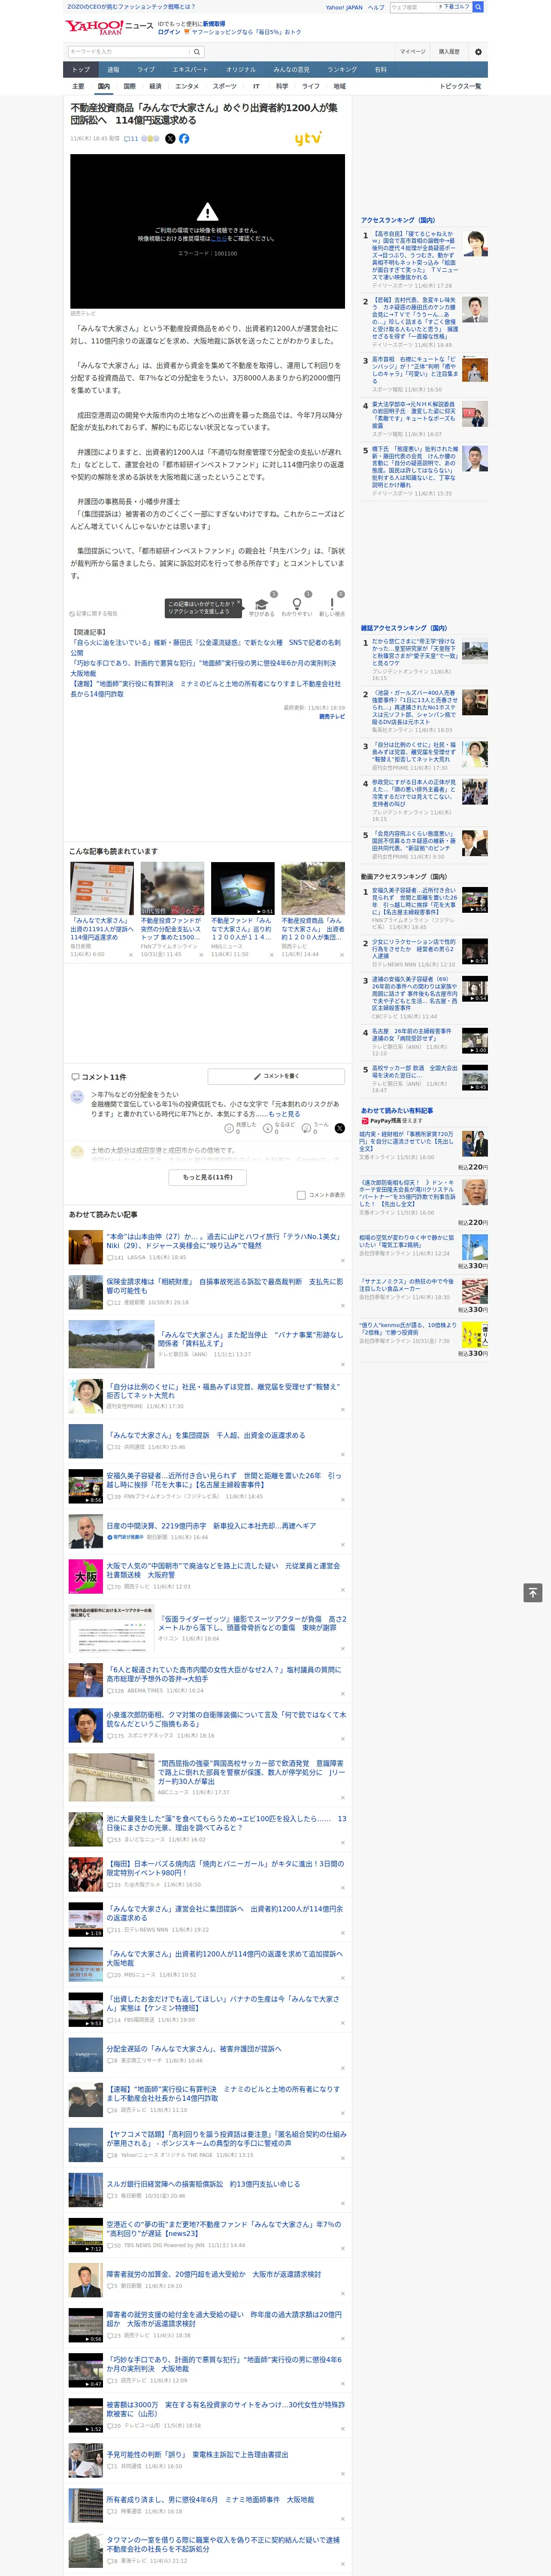Open マイページ link in header

(x=413, y=51)
